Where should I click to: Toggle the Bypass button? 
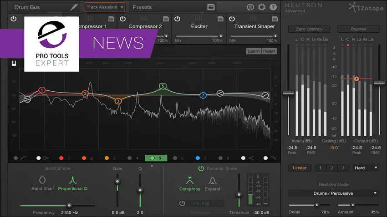tap(358, 29)
